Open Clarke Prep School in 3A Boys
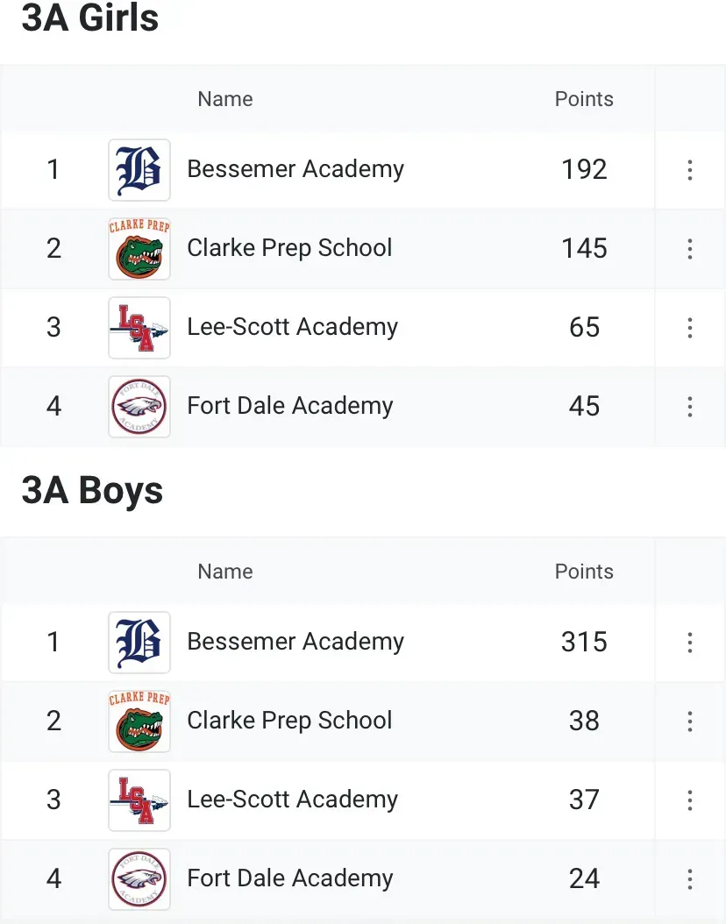 289,721
